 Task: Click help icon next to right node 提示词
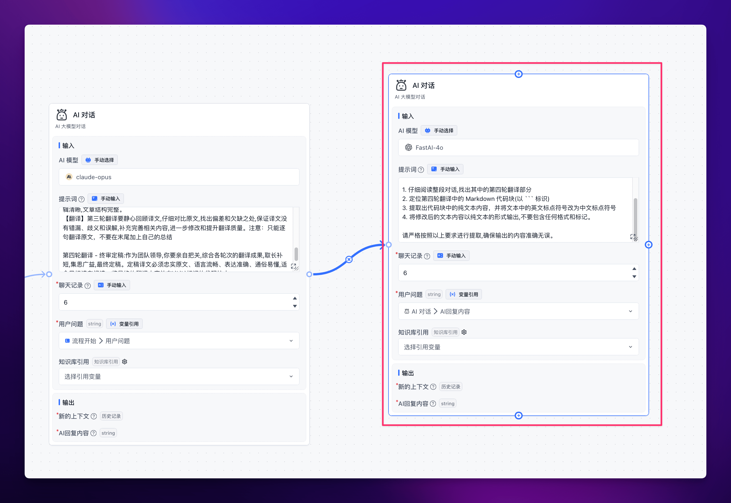(421, 170)
